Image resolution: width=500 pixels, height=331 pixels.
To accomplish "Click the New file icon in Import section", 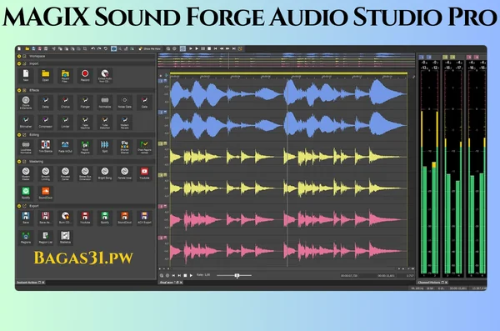I will (26, 75).
